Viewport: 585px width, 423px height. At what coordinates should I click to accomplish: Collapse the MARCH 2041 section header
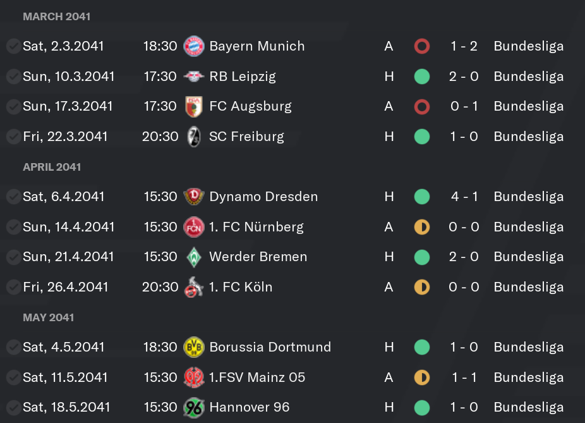[57, 16]
